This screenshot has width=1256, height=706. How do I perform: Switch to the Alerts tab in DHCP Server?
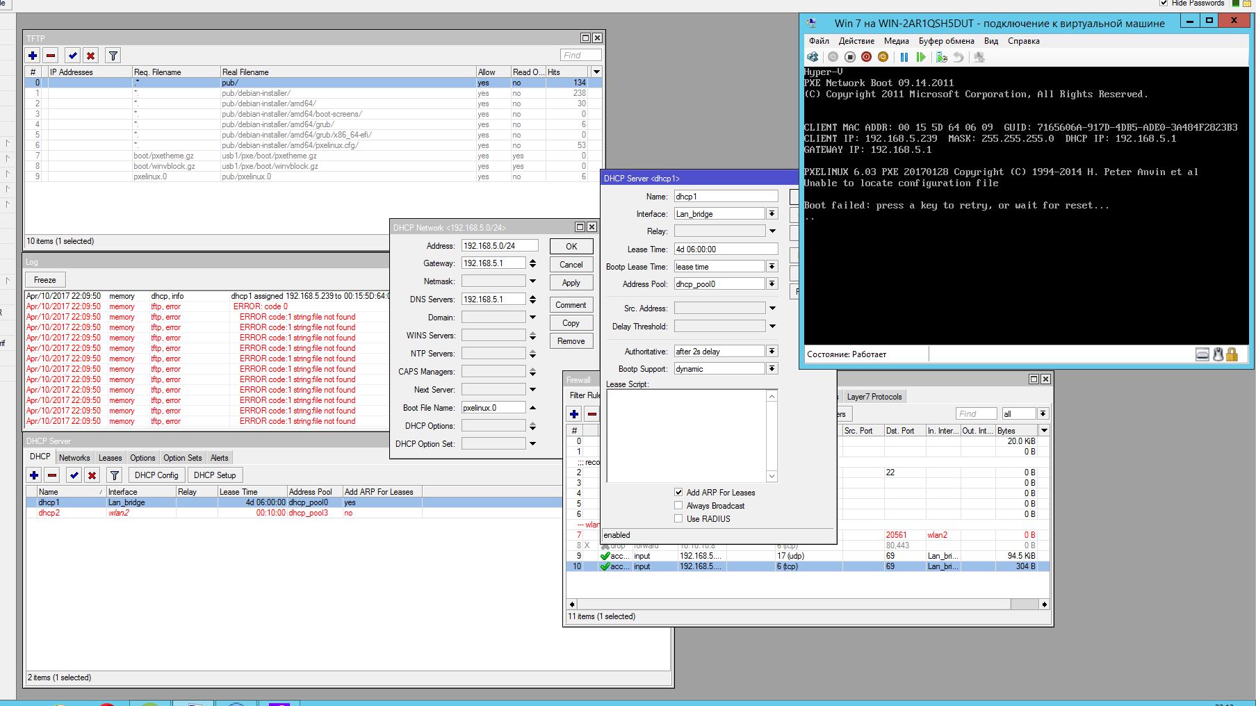click(x=220, y=457)
